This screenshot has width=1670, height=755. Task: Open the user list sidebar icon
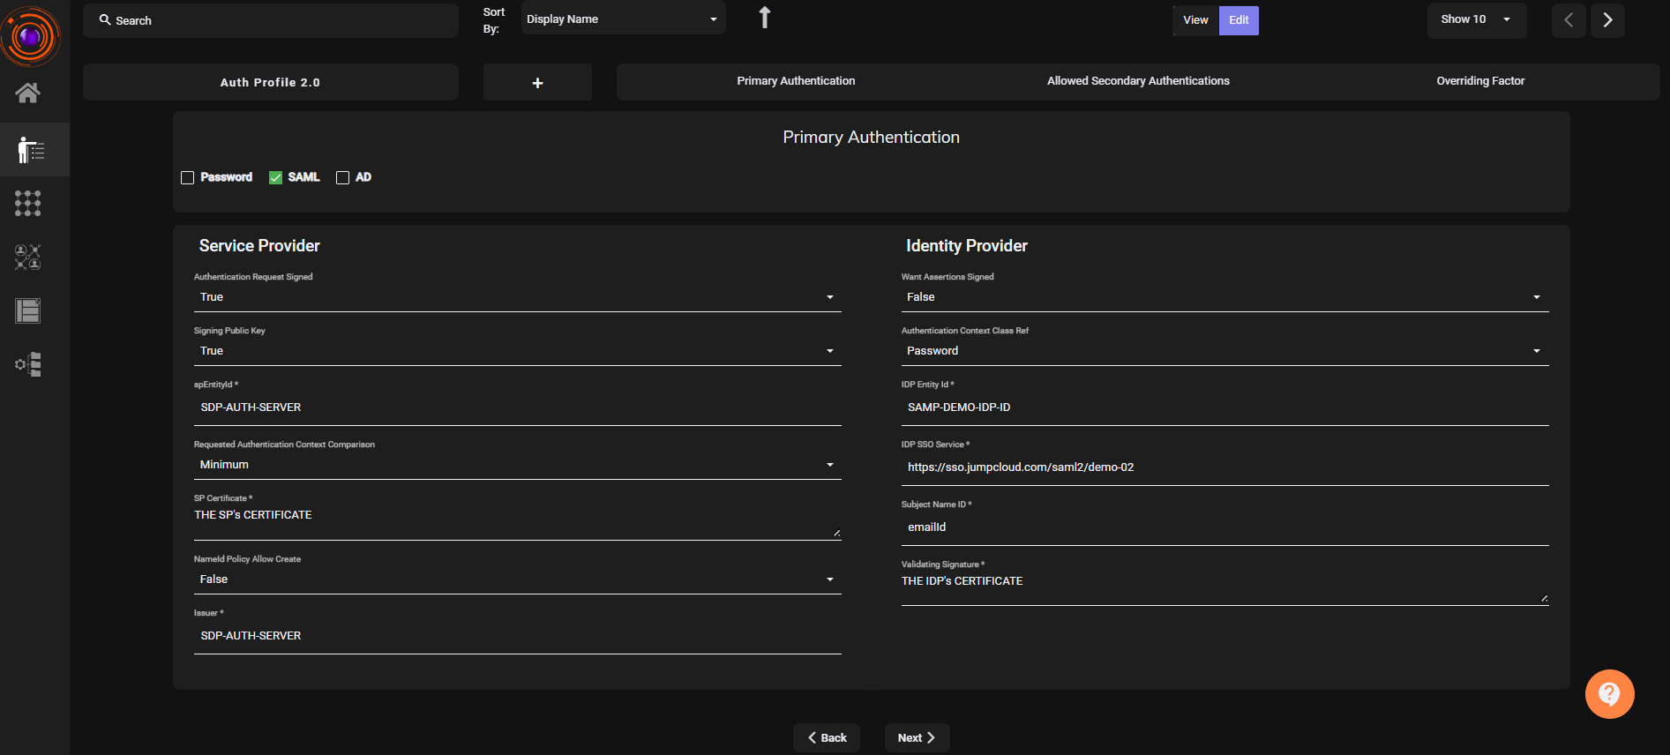coord(31,150)
